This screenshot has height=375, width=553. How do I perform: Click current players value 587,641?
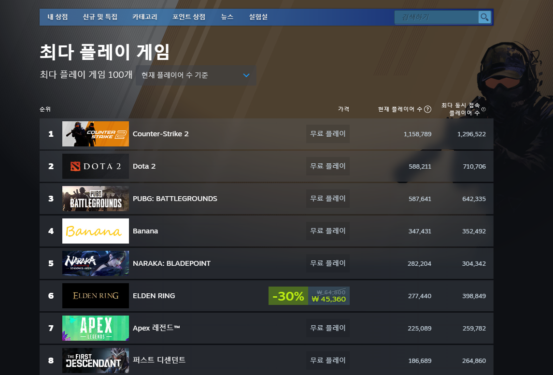click(420, 199)
